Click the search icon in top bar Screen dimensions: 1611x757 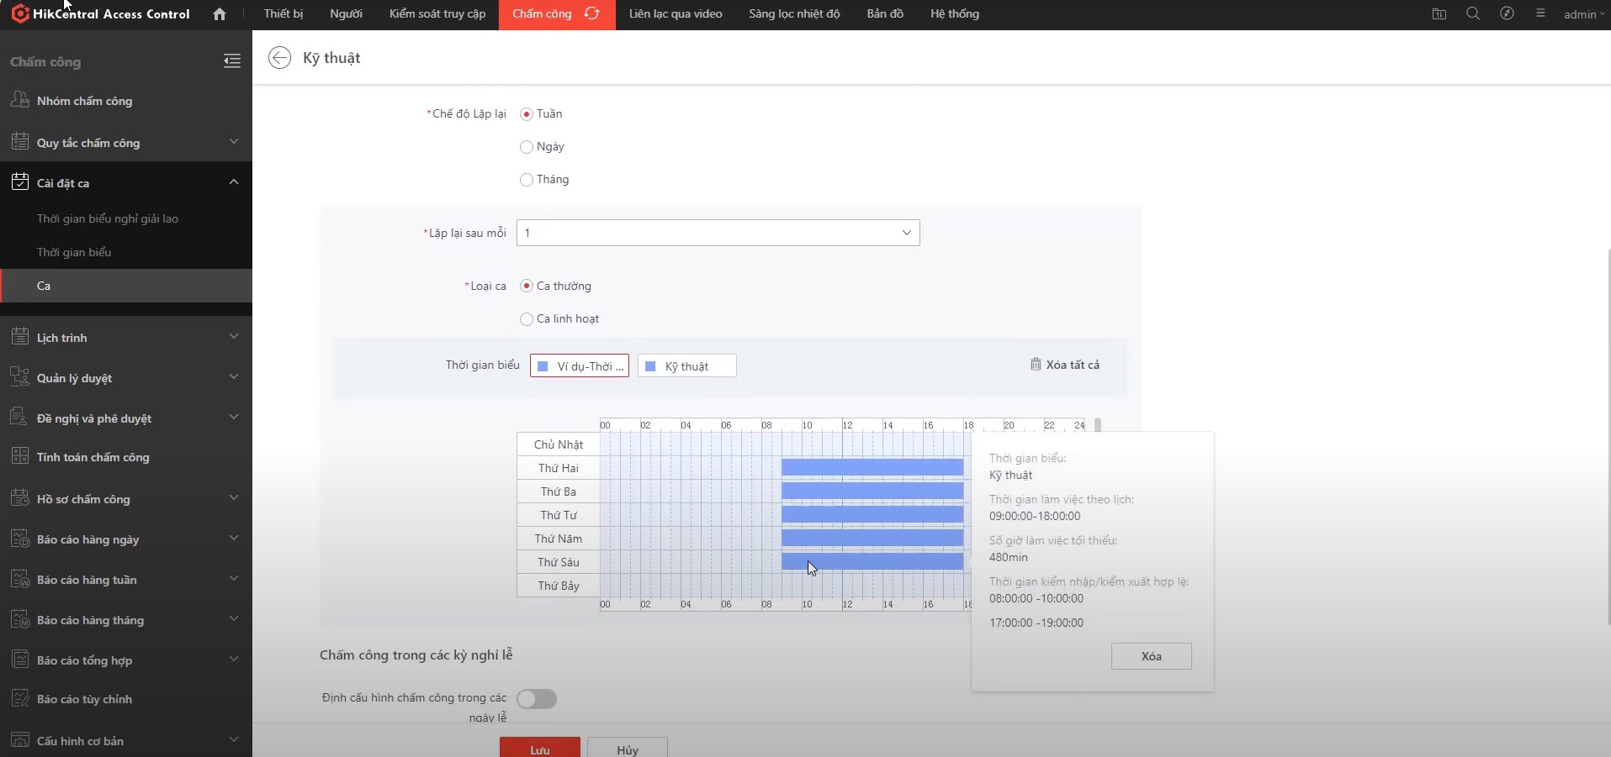pyautogui.click(x=1473, y=14)
